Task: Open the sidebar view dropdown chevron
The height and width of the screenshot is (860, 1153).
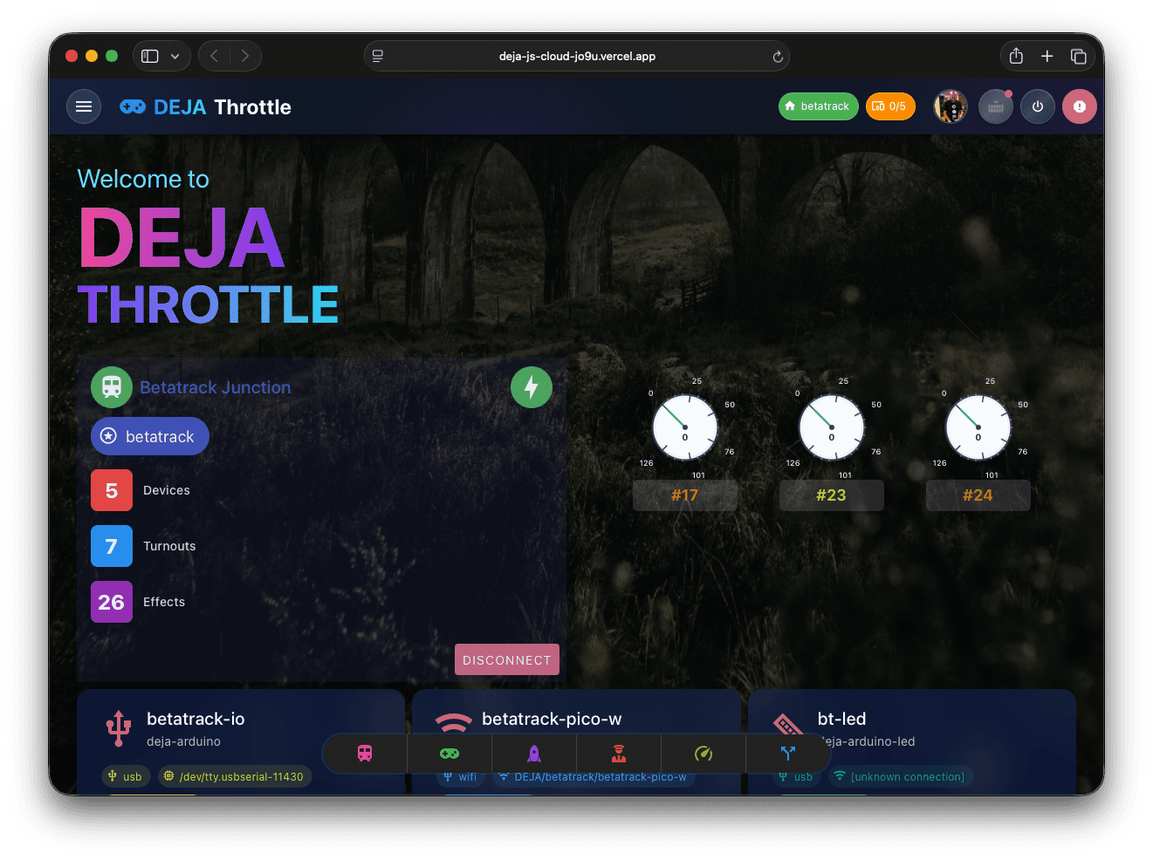Action: tap(175, 55)
